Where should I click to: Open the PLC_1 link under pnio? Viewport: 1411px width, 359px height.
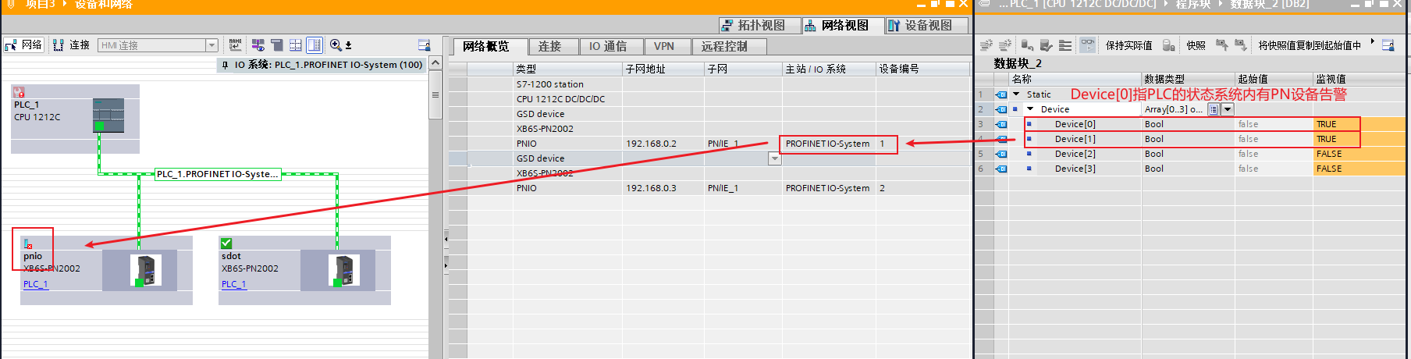pos(35,284)
